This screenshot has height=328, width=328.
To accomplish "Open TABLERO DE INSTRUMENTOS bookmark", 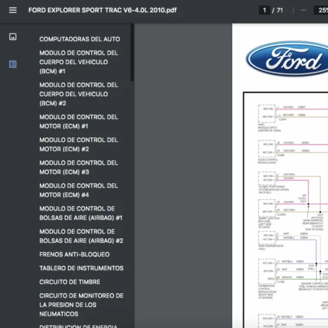I will tap(81, 268).
